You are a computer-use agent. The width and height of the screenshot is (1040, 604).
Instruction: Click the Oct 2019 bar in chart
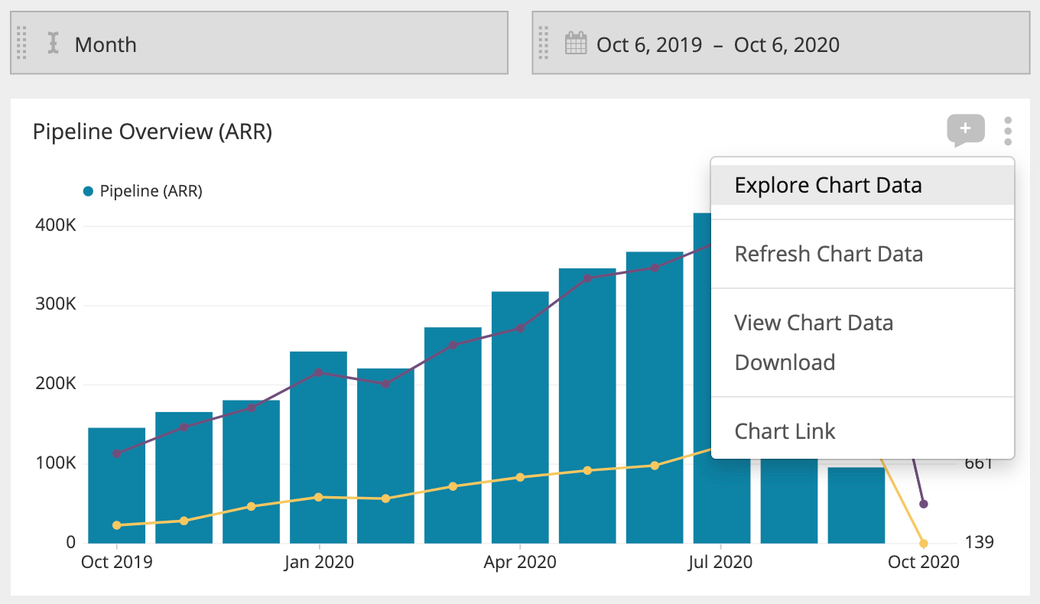click(117, 485)
